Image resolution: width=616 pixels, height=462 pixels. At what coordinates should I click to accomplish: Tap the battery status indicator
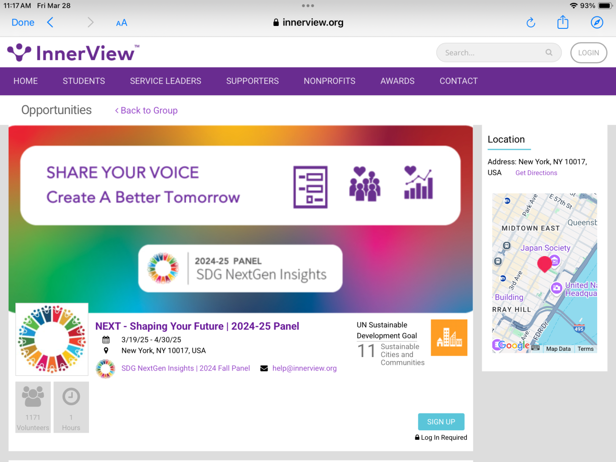[x=605, y=6]
